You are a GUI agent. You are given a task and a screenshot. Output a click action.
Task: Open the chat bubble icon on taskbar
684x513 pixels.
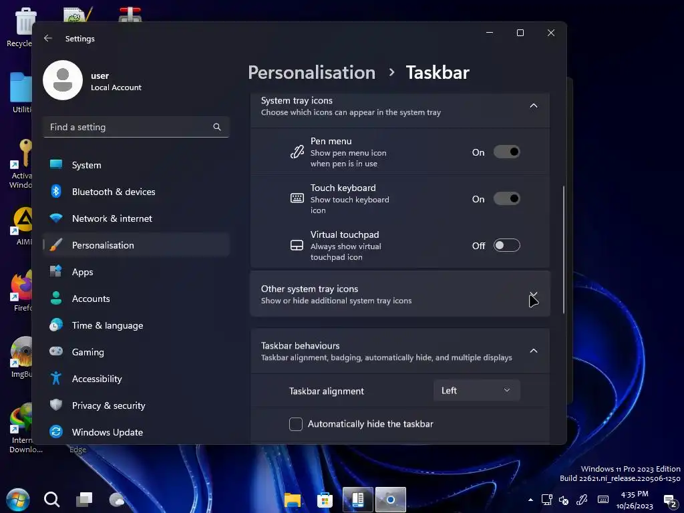pos(116,500)
